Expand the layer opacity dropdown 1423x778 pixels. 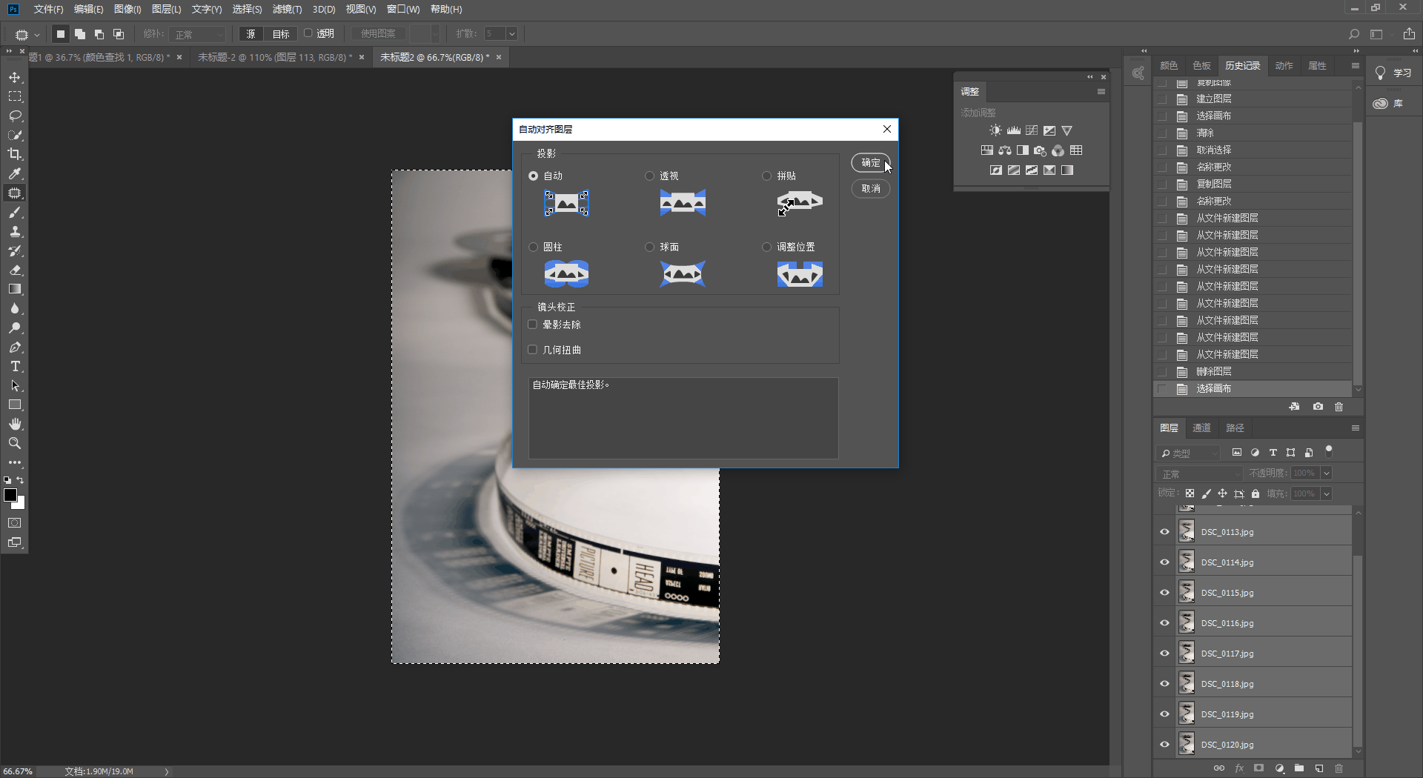coord(1326,473)
